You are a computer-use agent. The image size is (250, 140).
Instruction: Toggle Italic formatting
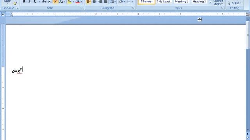tap(29, 2)
